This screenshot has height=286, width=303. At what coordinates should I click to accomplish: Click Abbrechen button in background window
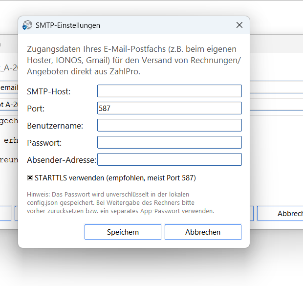[x=280, y=214]
